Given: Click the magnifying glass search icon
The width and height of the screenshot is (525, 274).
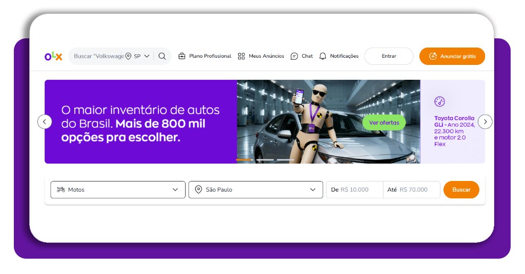Looking at the screenshot, I should pos(162,56).
